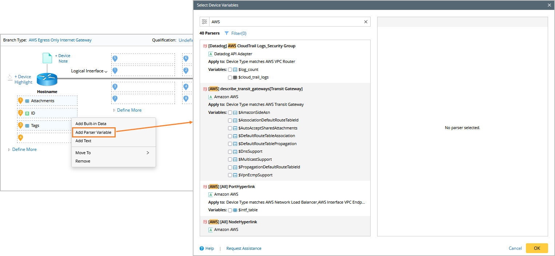Click the search settings icon beside the AWS field
Image resolution: width=555 pixels, height=256 pixels.
(204, 22)
